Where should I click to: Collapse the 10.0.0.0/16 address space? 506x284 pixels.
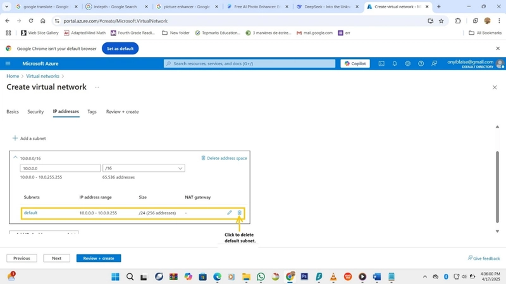coord(15,157)
